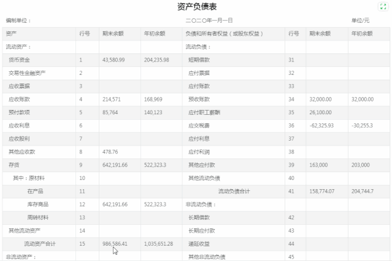Click the 163,000 value cell
The width and height of the screenshot is (392, 261).
(x=318, y=165)
